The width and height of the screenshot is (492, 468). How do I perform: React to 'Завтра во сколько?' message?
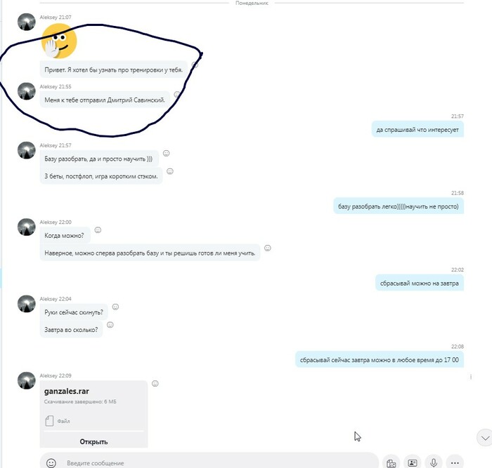tap(110, 325)
